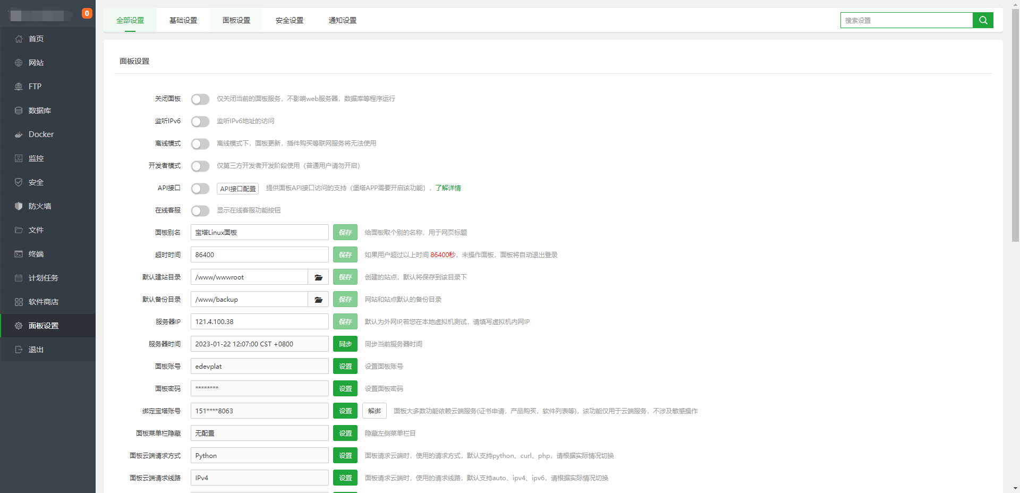
Task: Open the 通知设置 tab
Action: coord(342,20)
